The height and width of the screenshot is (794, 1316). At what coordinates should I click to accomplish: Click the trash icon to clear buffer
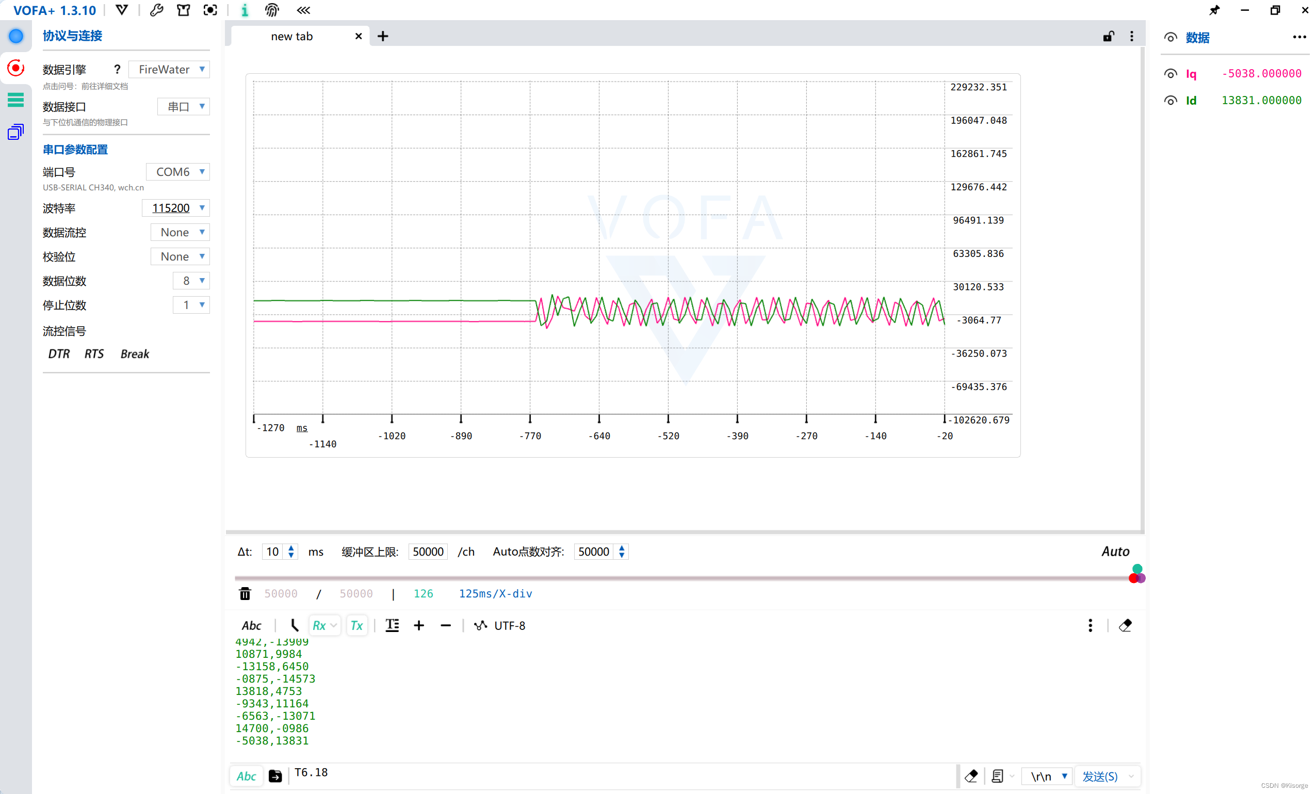(245, 594)
